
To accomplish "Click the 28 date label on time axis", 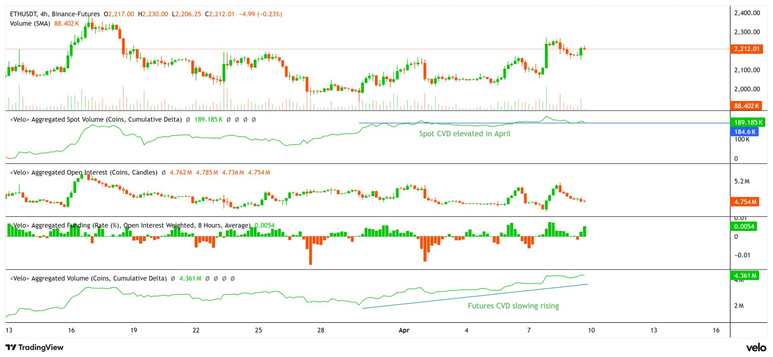I will [321, 330].
